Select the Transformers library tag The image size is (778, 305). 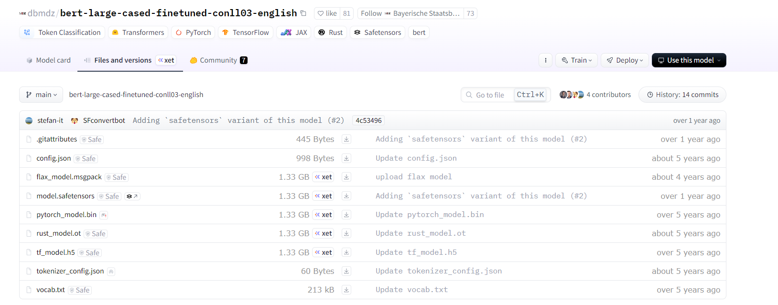138,33
